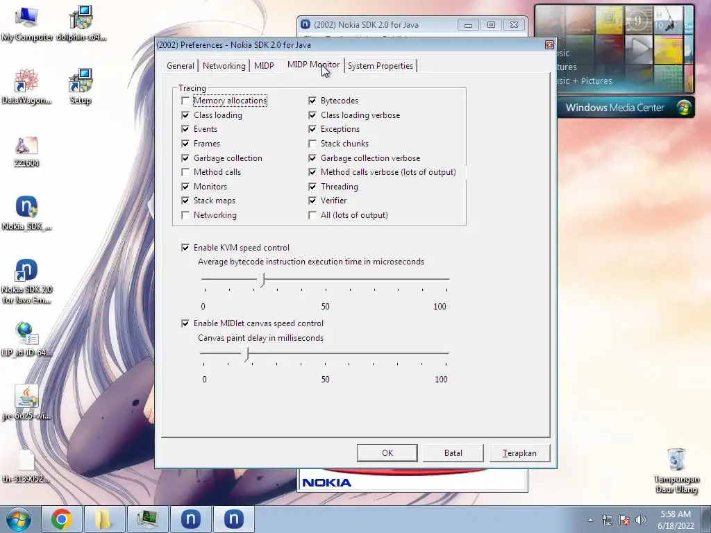Open file explorer folder on taskbar
This screenshot has width=711, height=533.
click(x=104, y=519)
